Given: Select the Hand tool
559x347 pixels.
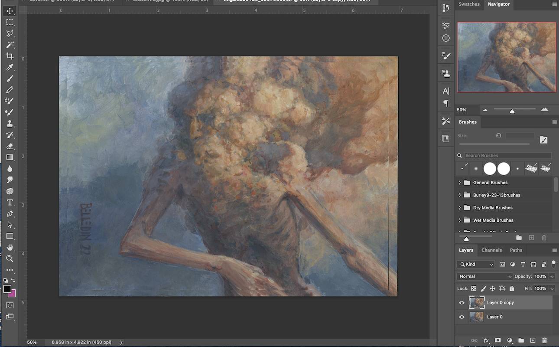Looking at the screenshot, I should click(x=10, y=248).
